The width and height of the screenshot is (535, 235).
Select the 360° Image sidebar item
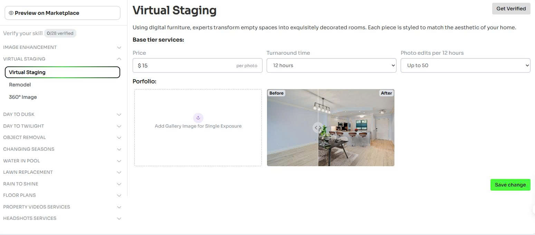pos(23,97)
